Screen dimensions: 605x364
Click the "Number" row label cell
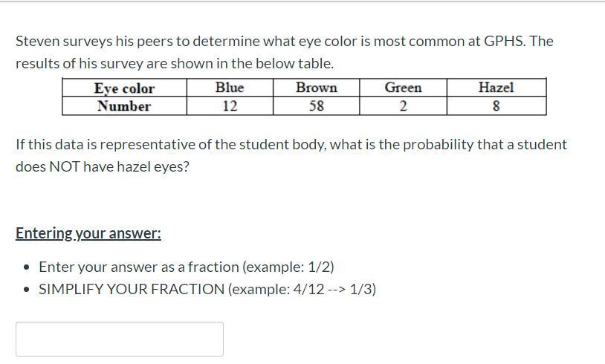pos(124,106)
